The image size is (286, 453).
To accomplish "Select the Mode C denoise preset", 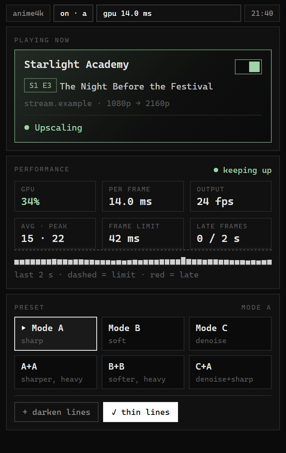I will 230,334.
